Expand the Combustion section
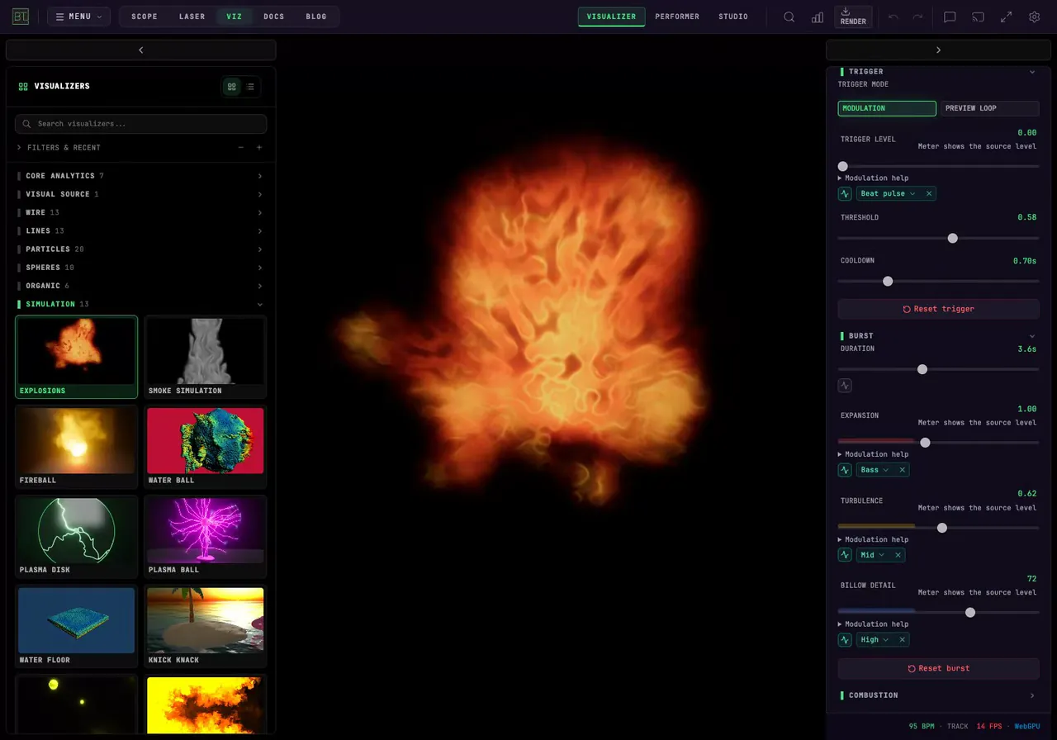 [938, 695]
